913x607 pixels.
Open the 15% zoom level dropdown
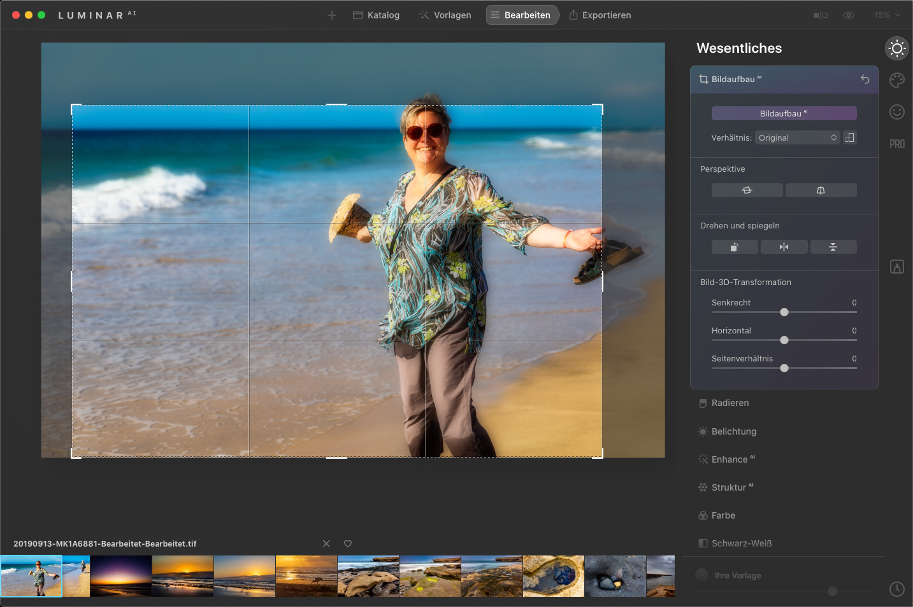(x=887, y=15)
